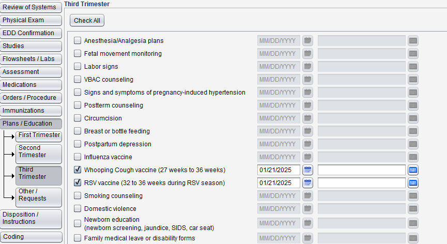Click calendar icon beside Anesthesia/Analgesia plans
The image size is (447, 244).
[307, 41]
